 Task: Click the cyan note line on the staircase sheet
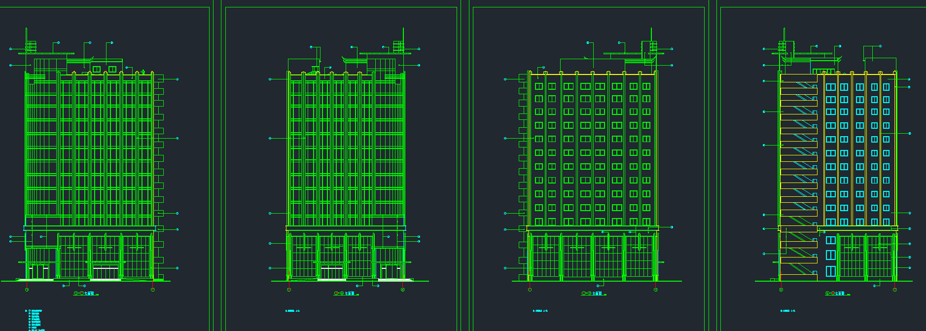point(787,311)
